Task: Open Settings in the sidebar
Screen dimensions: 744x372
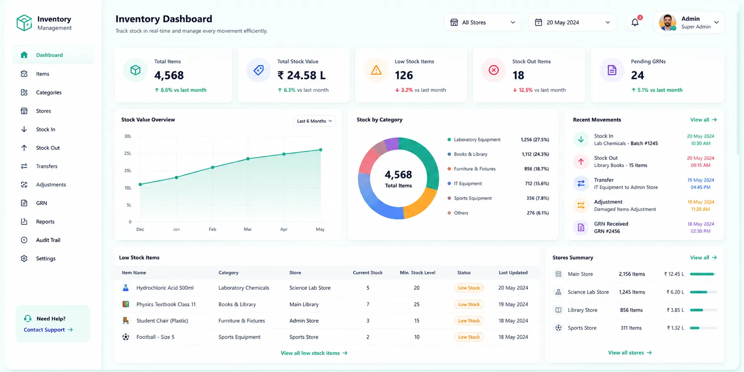Action: point(53,258)
